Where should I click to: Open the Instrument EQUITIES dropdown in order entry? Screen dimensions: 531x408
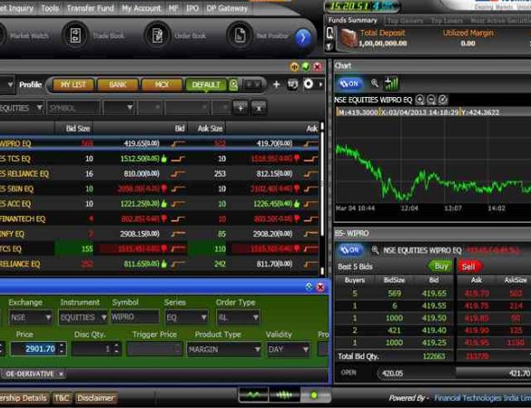point(103,317)
